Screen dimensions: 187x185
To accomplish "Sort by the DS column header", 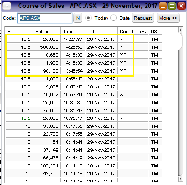I will [155, 31].
